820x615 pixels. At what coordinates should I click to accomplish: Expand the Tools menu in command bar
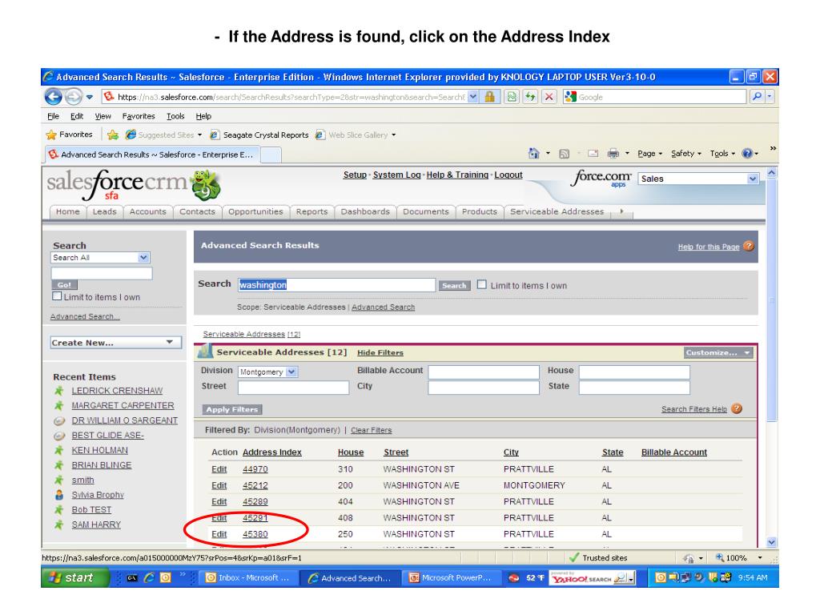click(x=722, y=153)
